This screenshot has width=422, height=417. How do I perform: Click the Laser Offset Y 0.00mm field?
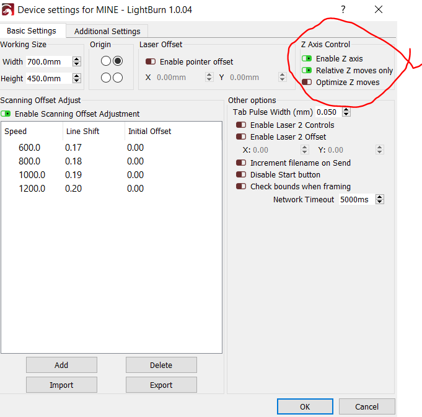coord(253,78)
